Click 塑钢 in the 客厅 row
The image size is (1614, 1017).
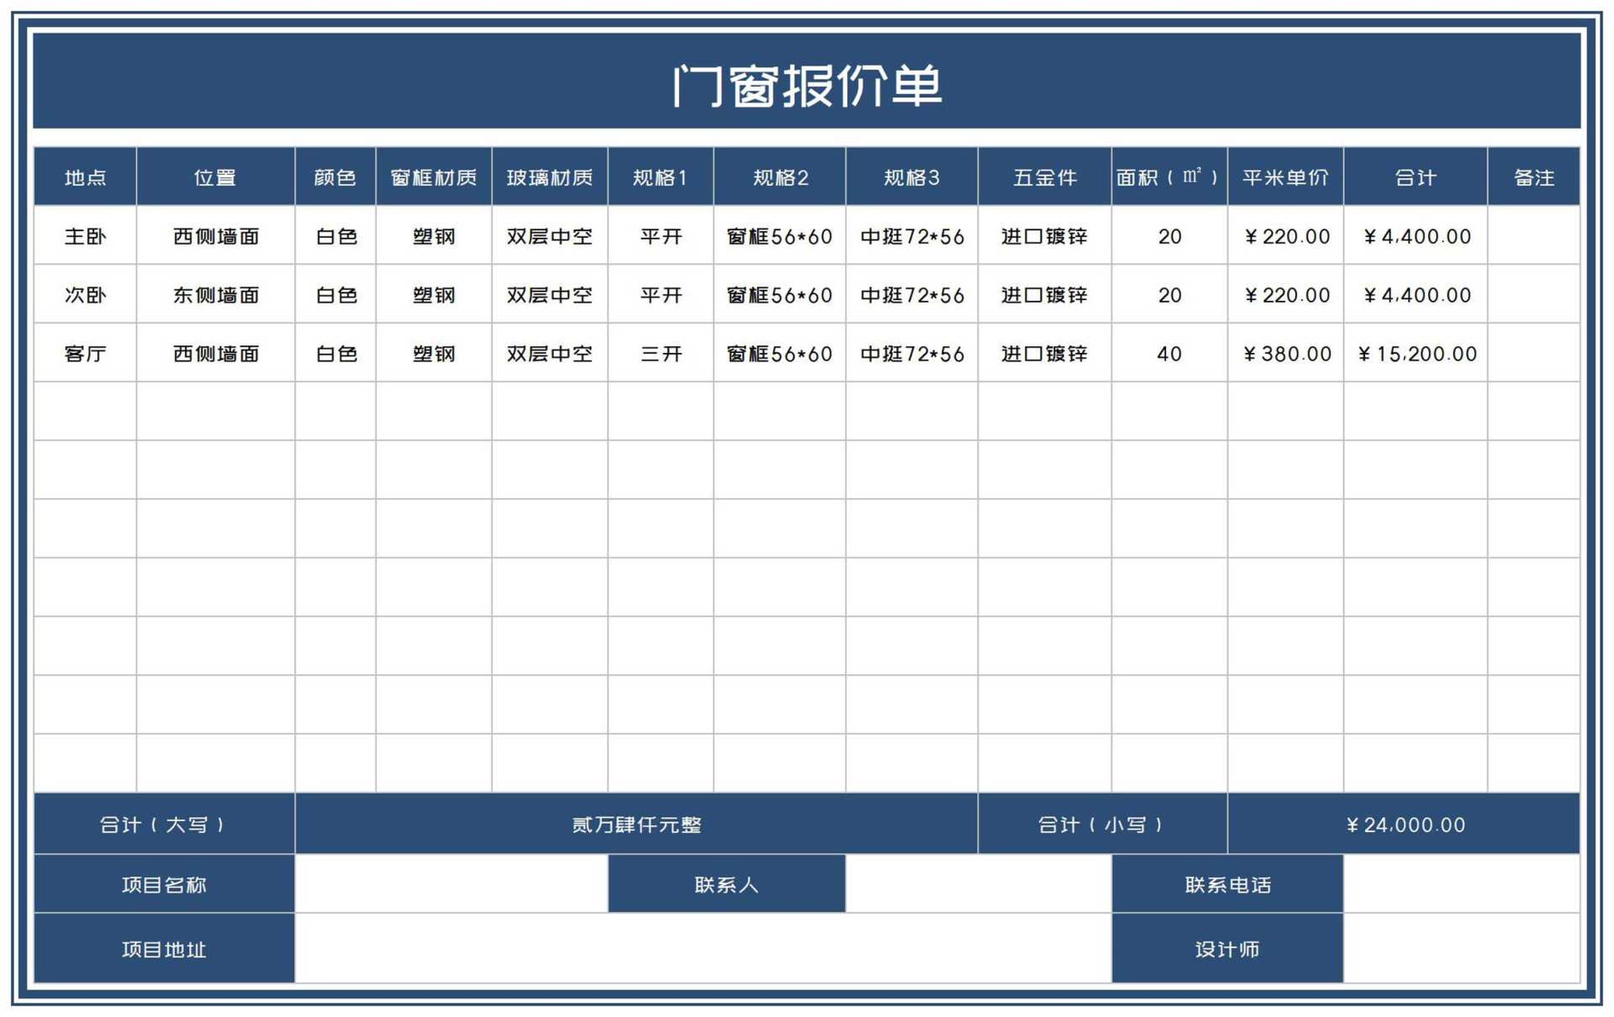coord(434,354)
